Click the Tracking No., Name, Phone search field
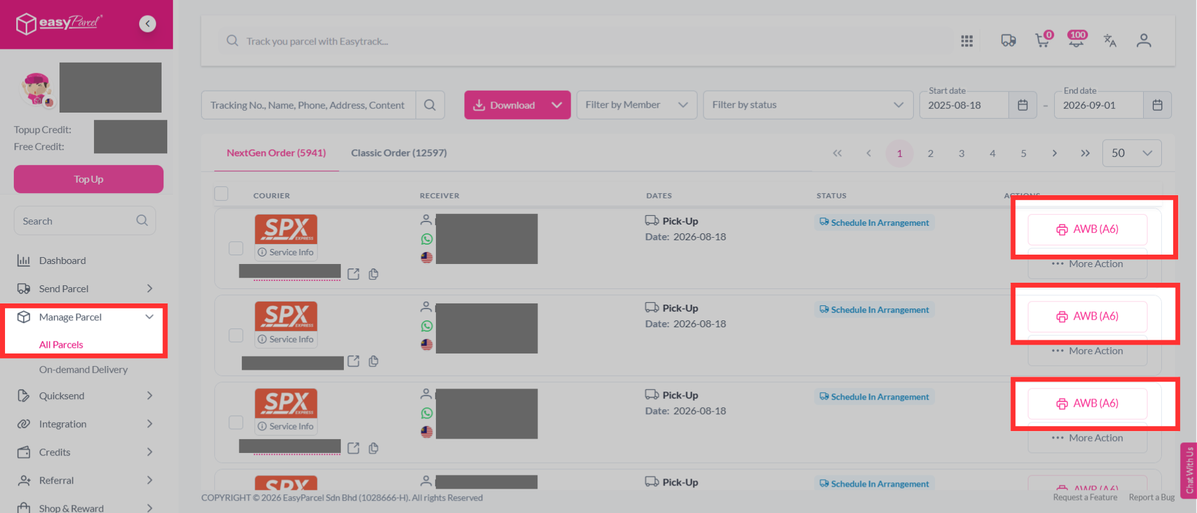 308,105
